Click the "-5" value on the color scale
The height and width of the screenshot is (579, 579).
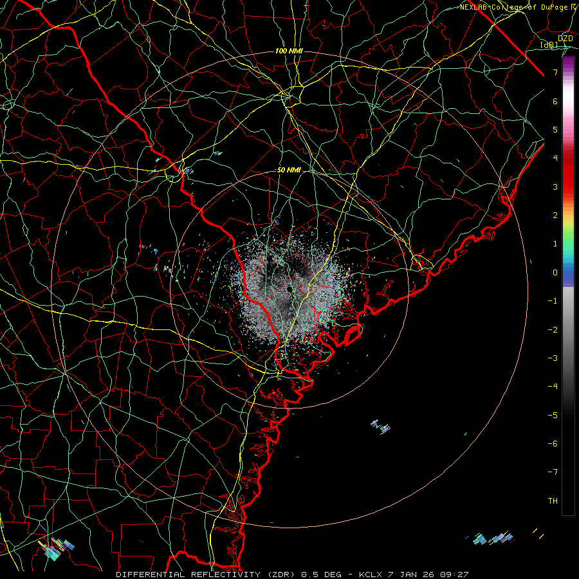pyautogui.click(x=553, y=415)
